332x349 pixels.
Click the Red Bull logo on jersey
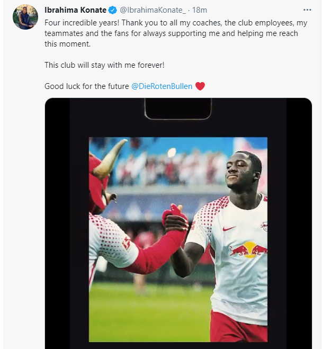248,249
